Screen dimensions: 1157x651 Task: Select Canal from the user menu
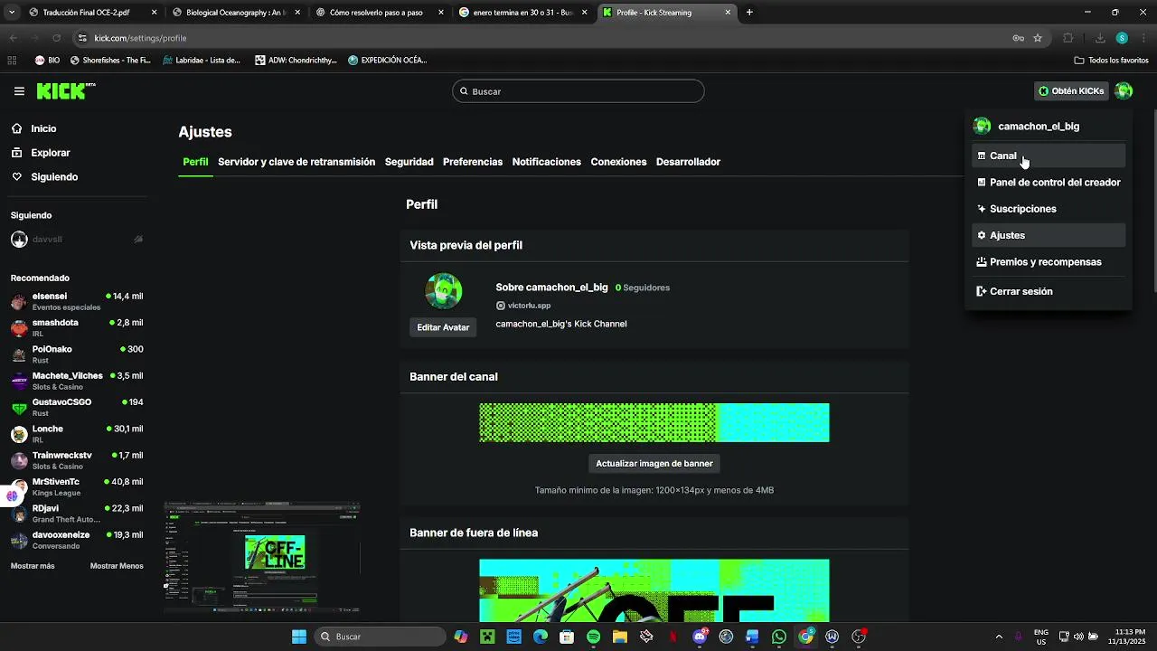coord(1049,156)
